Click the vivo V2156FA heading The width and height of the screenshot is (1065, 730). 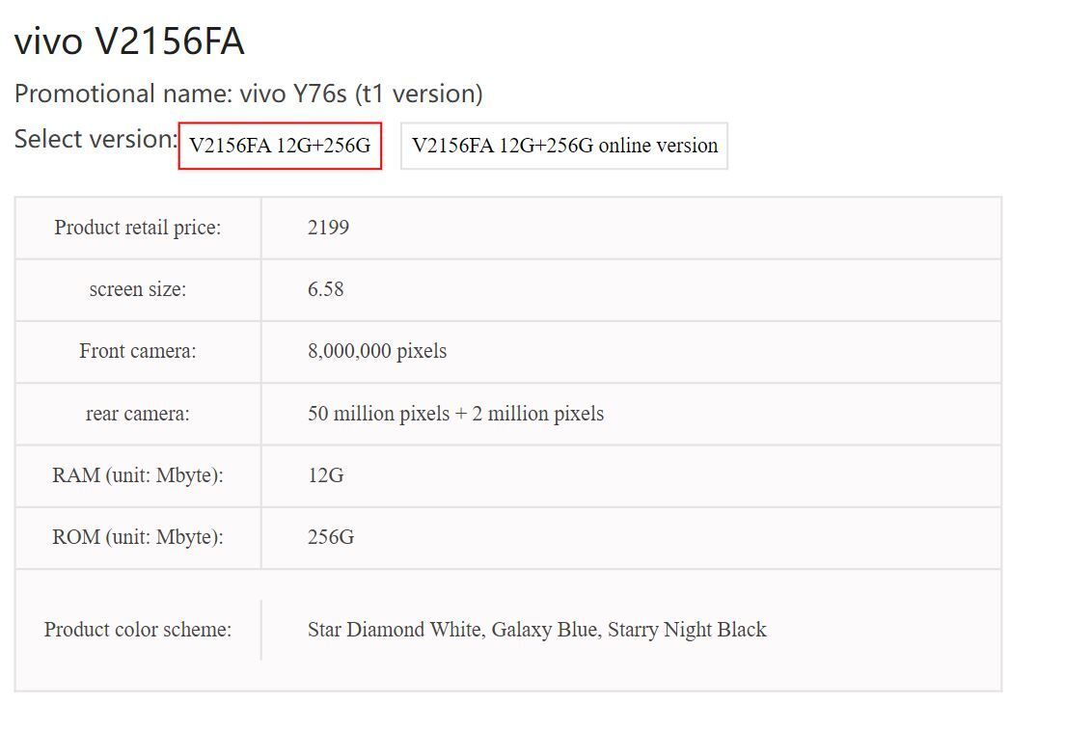point(129,41)
